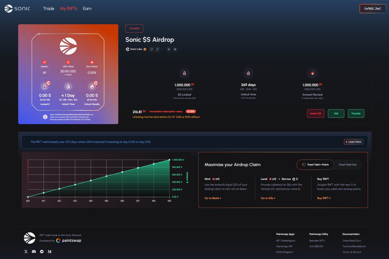Open Beardies NFTs footer link
The image size is (389, 259).
coord(317,241)
